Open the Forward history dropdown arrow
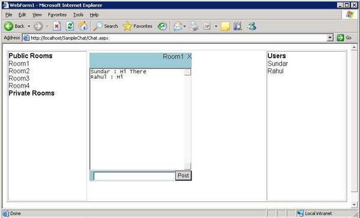The width and height of the screenshot is (360, 218). click(x=47, y=26)
